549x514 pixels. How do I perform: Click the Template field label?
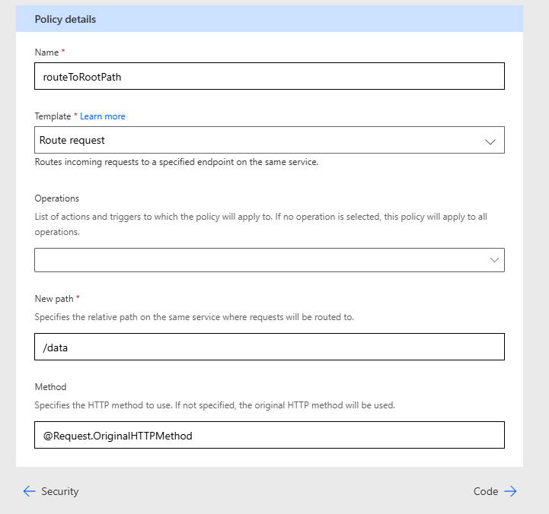tap(53, 116)
